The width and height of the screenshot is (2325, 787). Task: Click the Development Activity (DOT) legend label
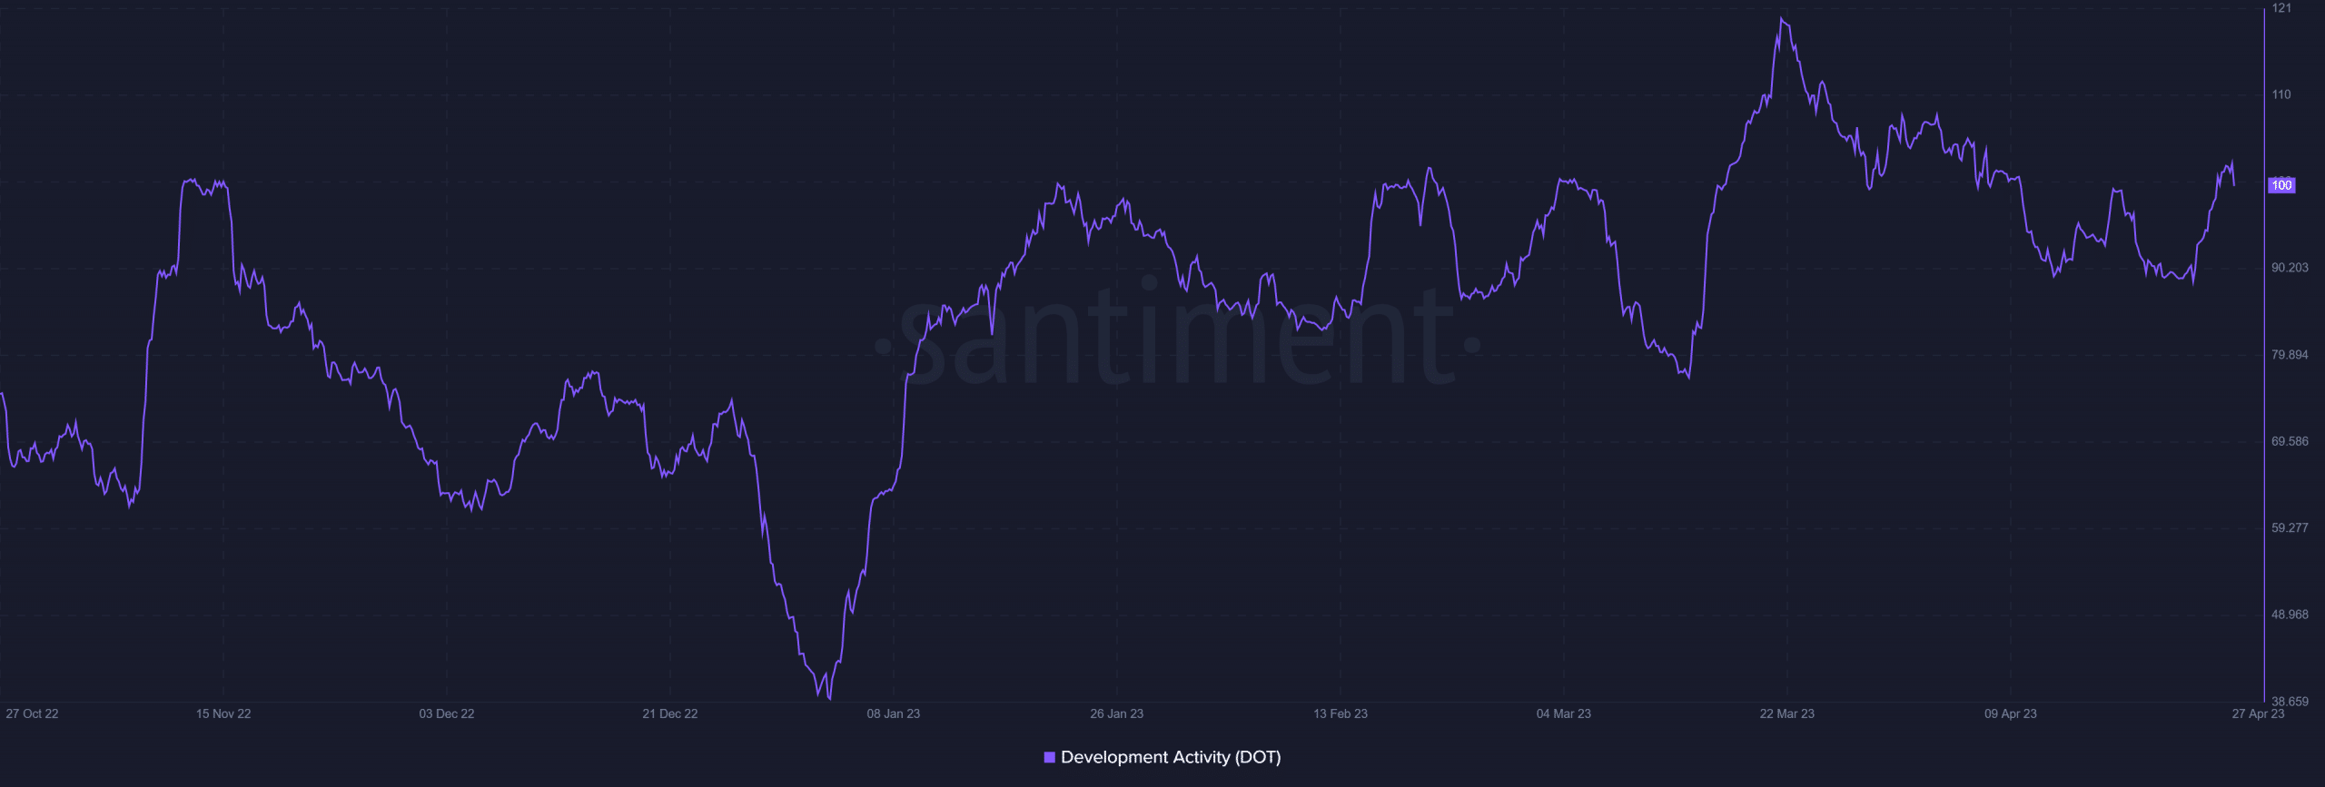pos(1171,757)
